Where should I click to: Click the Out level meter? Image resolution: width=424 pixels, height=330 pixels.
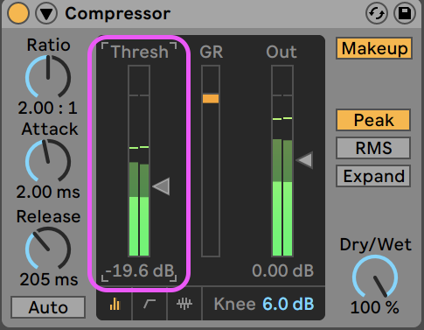(x=282, y=161)
